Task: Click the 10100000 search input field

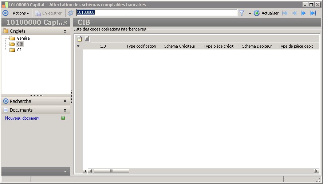Action: click(157, 13)
